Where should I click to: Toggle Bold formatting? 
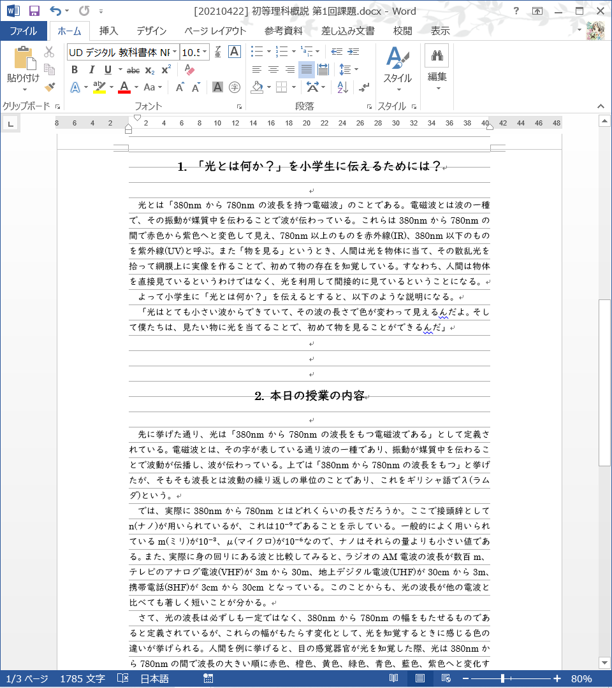pos(75,70)
